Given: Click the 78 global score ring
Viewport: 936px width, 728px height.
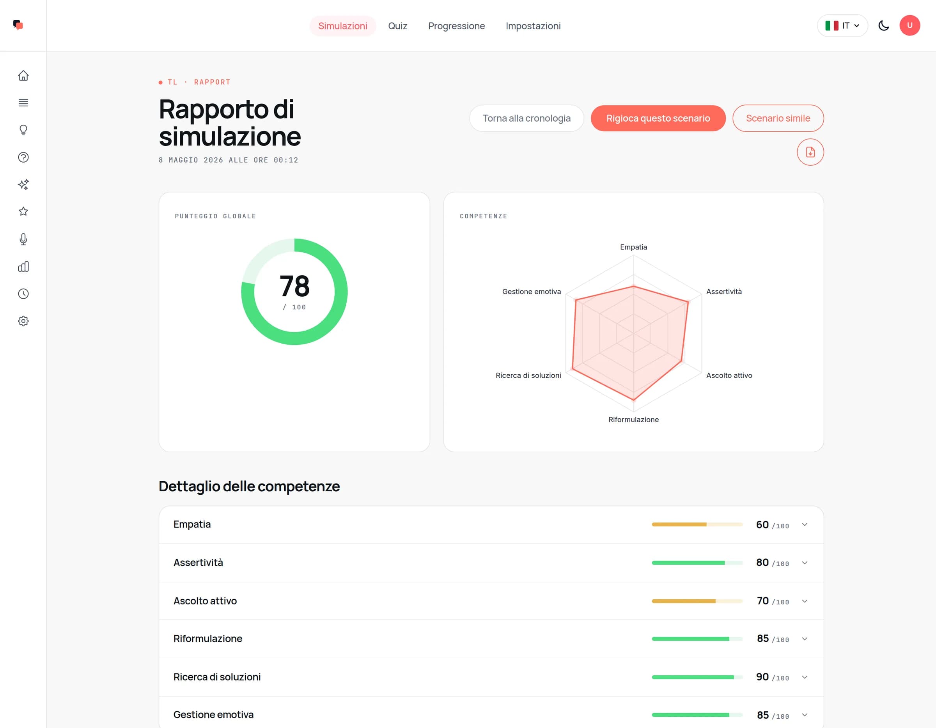Looking at the screenshot, I should tap(294, 292).
